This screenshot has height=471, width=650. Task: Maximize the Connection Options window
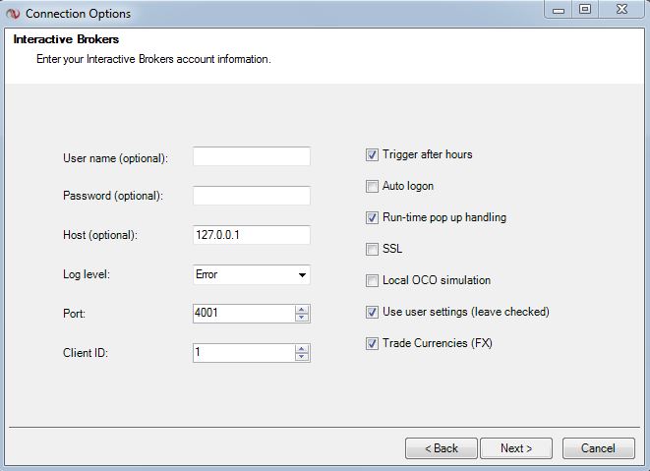click(x=585, y=9)
